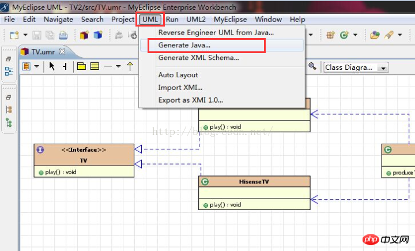Open the Help menu

297,20
